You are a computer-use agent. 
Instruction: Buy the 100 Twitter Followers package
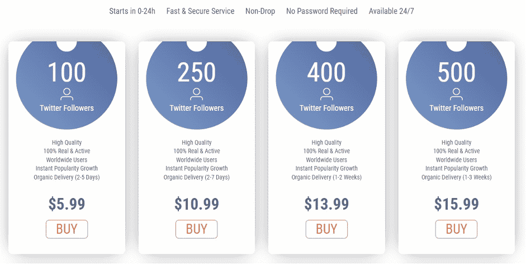[67, 229]
